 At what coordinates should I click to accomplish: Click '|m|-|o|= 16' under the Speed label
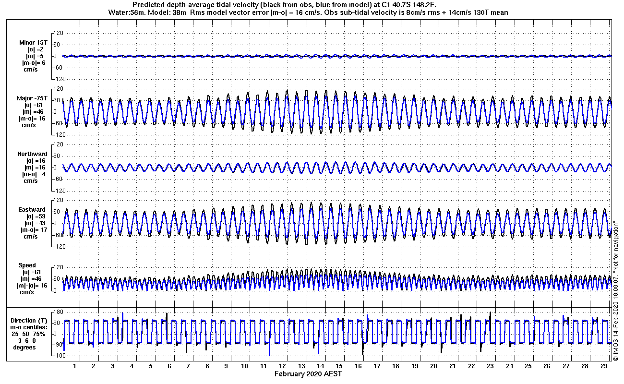[32, 286]
